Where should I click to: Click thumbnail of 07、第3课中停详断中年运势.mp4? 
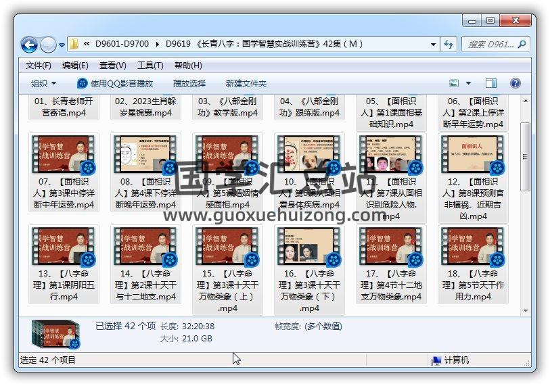pos(63,154)
